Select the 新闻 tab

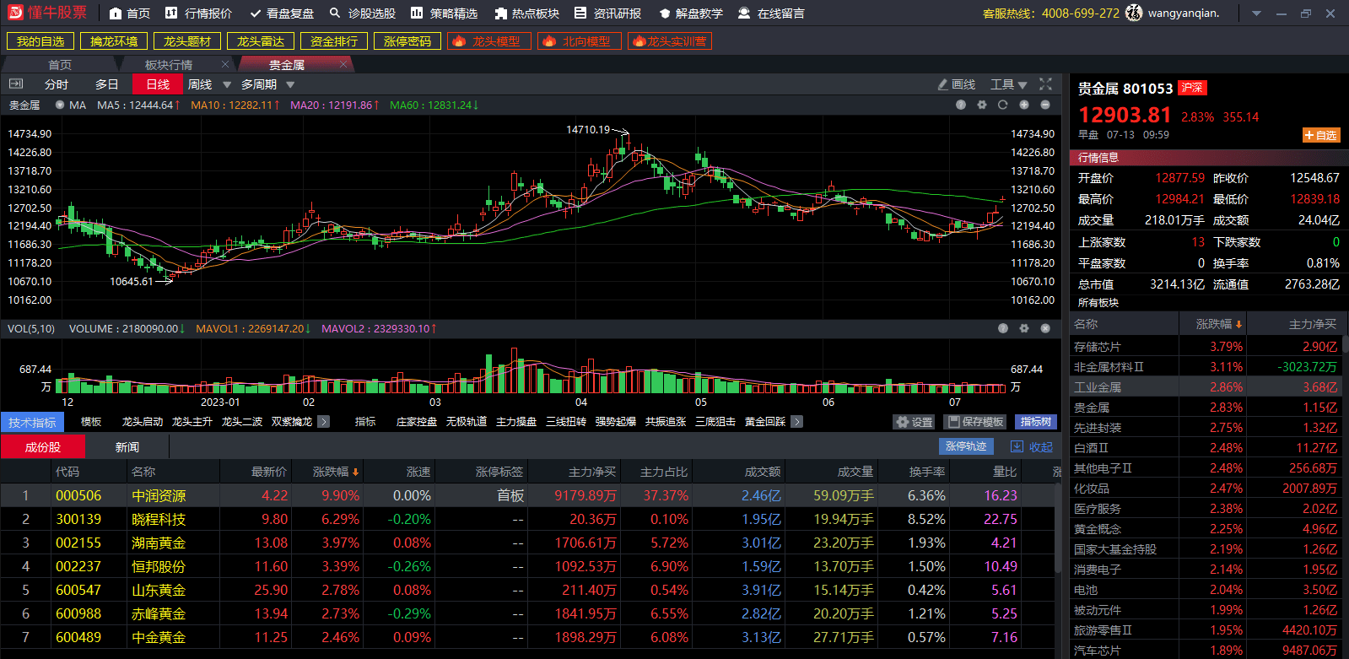127,447
